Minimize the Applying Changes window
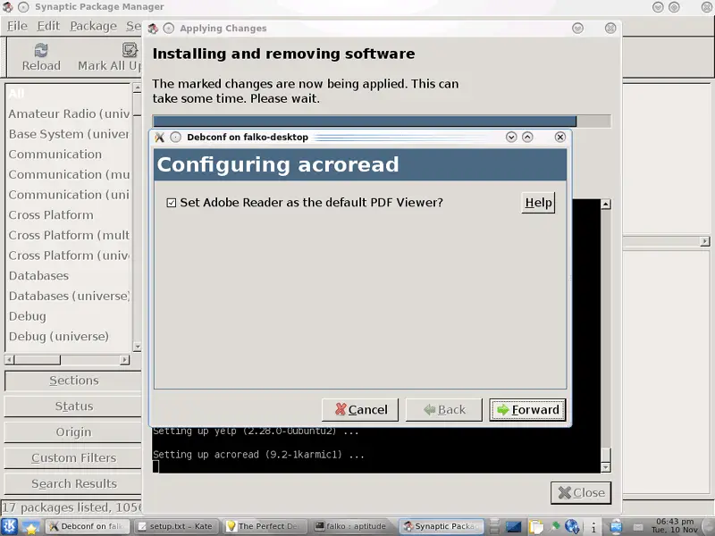Image resolution: width=715 pixels, height=536 pixels. (577, 29)
